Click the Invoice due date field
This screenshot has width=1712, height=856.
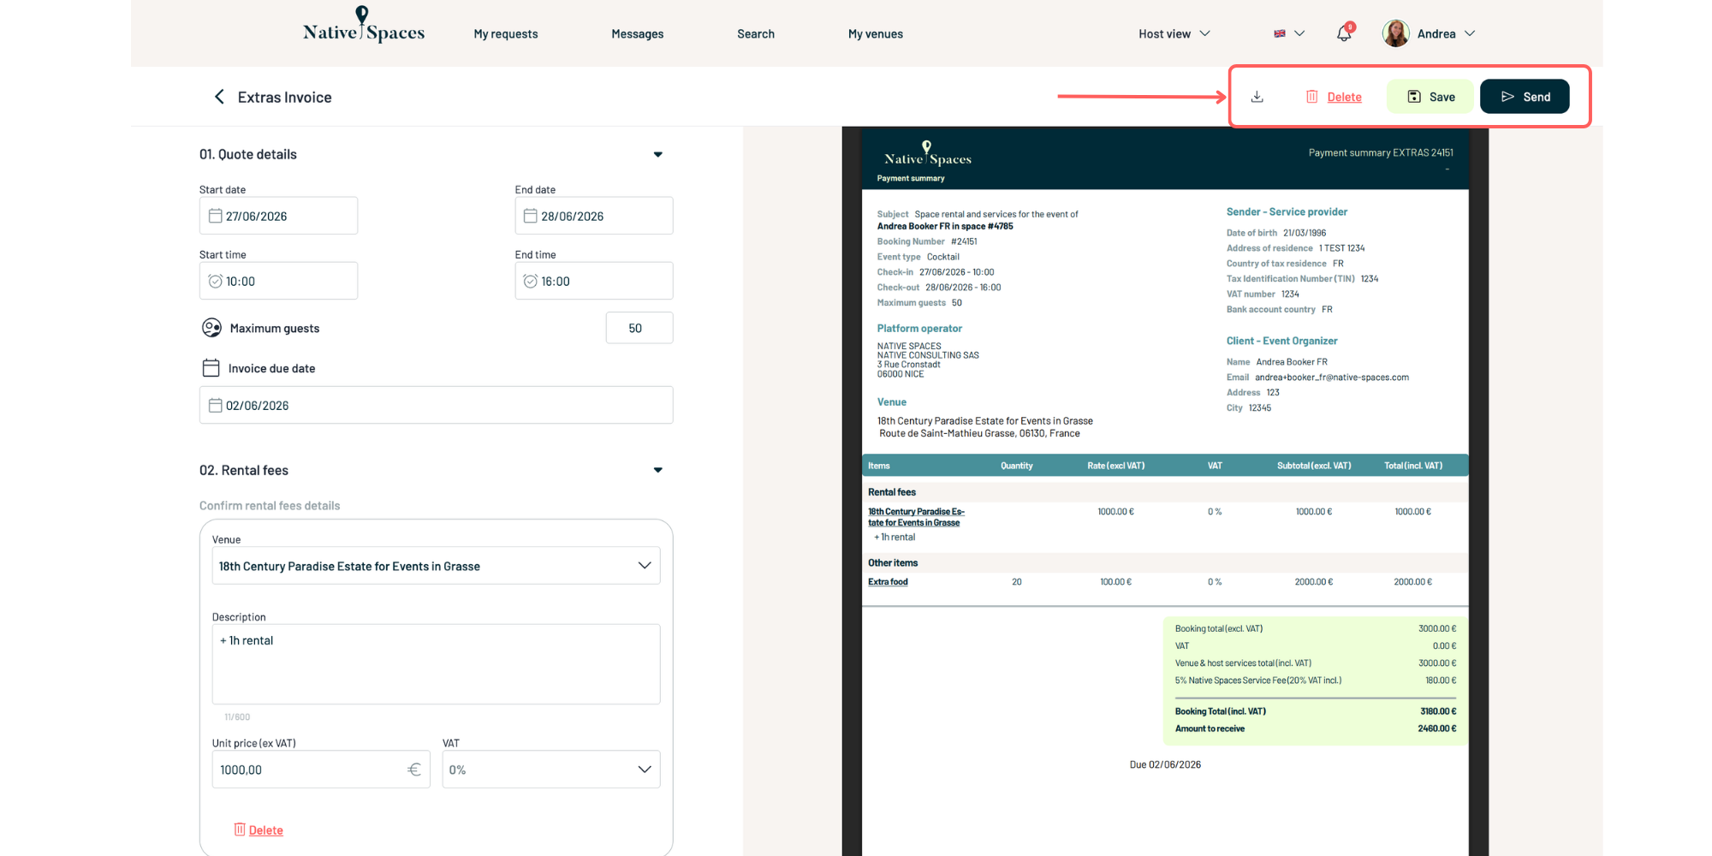tap(437, 405)
